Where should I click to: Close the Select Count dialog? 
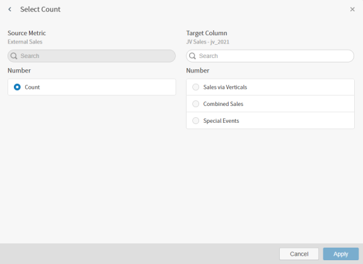coord(352,9)
